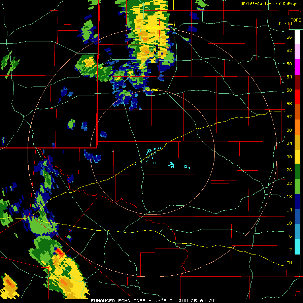
Task: Pick the cyan legend swatch
Action: point(297,247)
